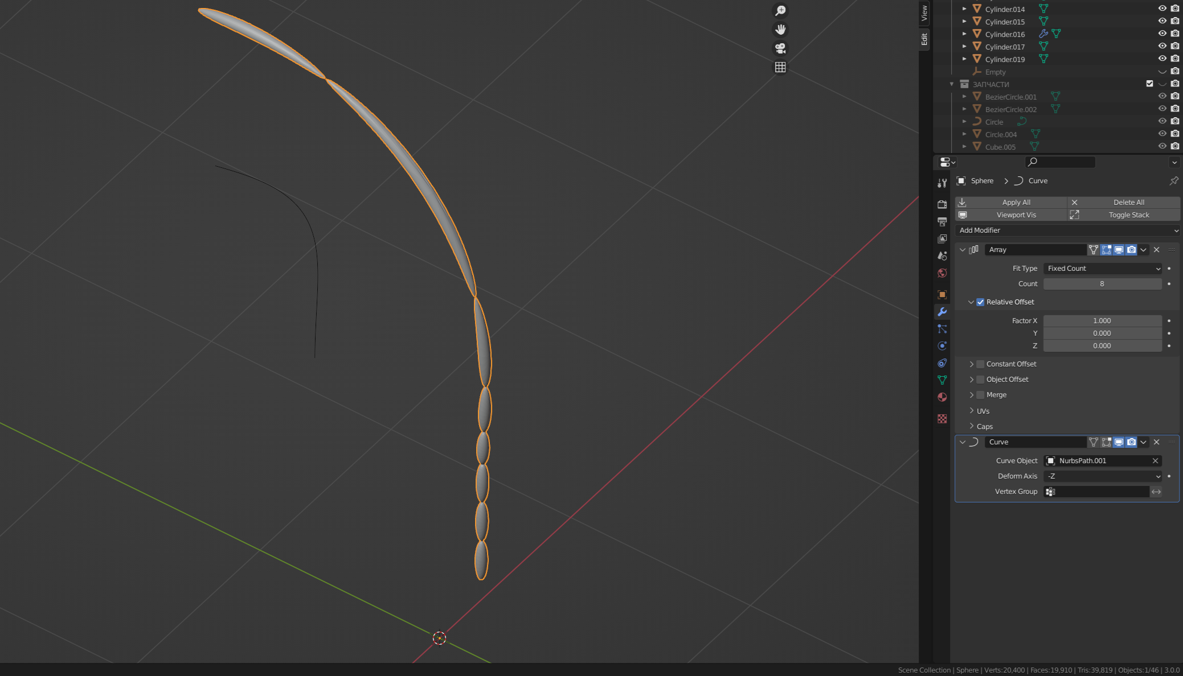This screenshot has height=676, width=1183.
Task: Open the Add Modifier menu
Action: click(x=1067, y=230)
